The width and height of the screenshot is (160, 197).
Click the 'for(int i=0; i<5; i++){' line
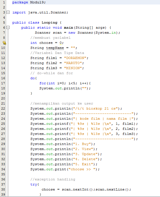(x=65, y=83)
